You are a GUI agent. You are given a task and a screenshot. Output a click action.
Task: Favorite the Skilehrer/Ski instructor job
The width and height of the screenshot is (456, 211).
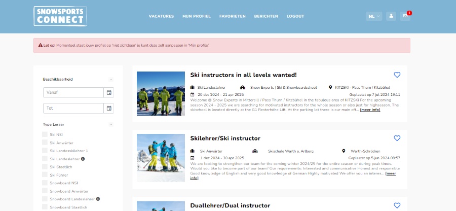coord(397,138)
